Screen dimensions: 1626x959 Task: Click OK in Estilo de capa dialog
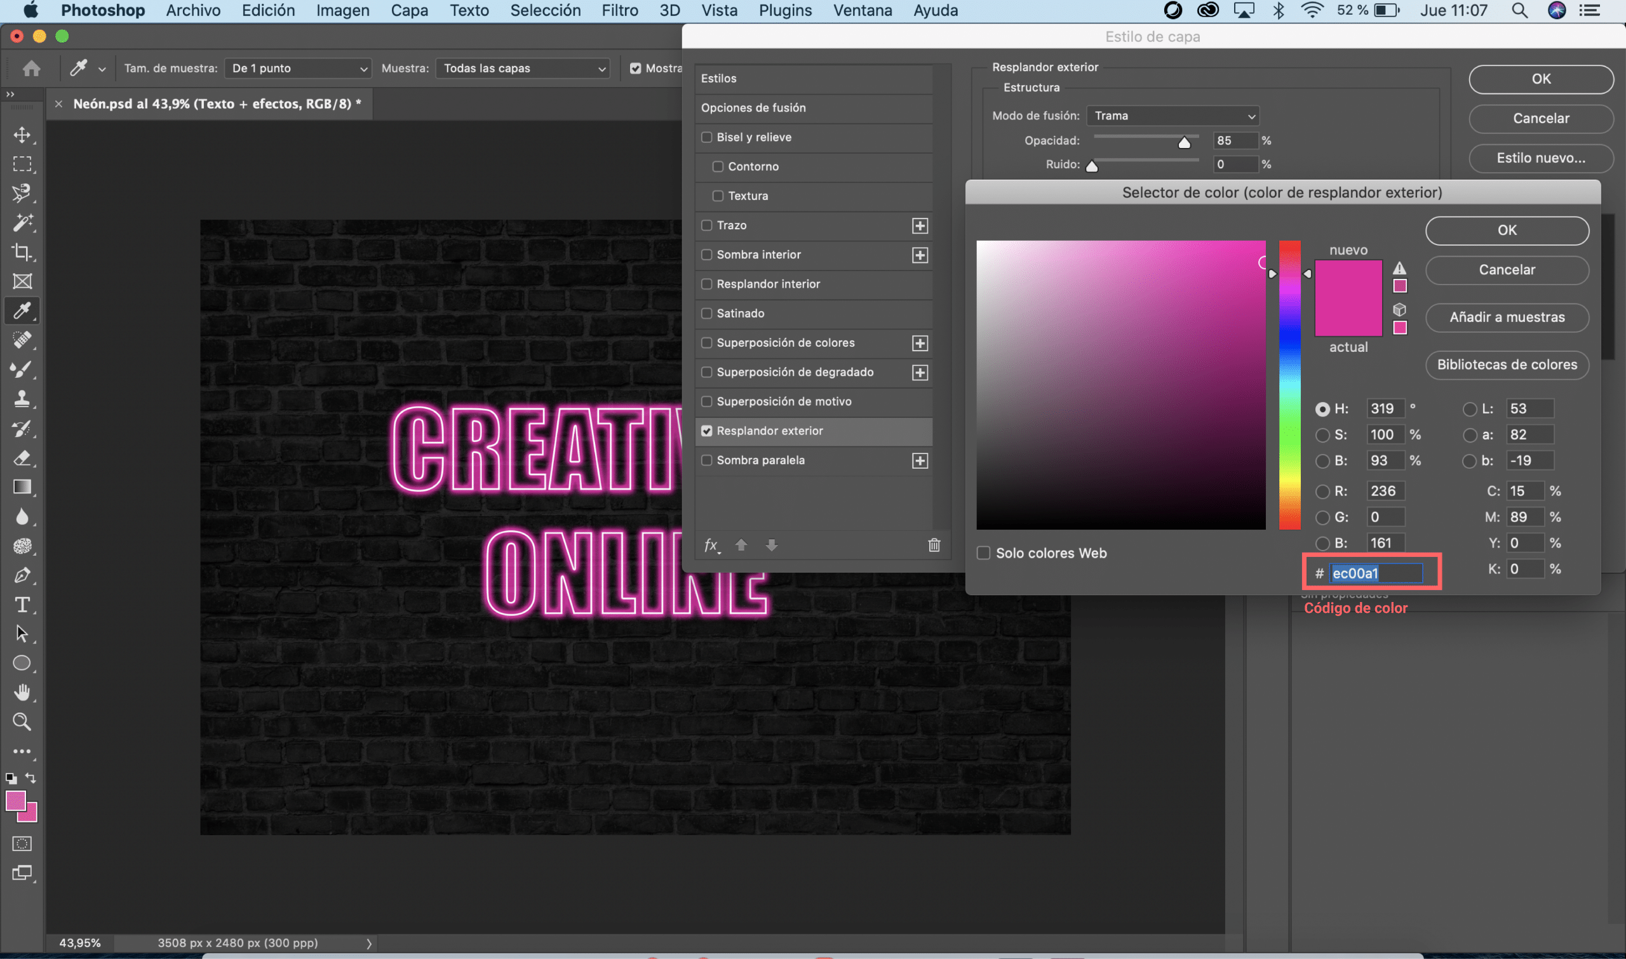pyautogui.click(x=1541, y=79)
